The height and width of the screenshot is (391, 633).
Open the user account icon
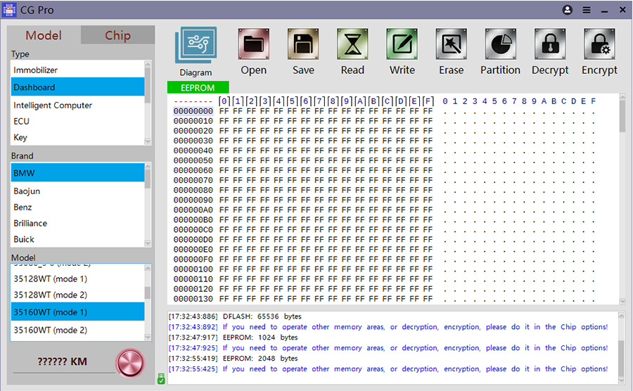(x=567, y=10)
